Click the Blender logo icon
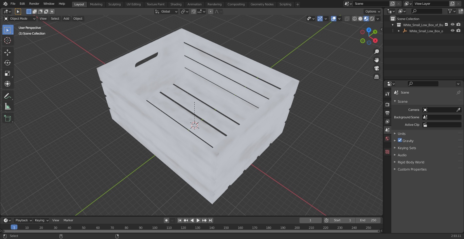464x239 pixels. tap(5, 4)
